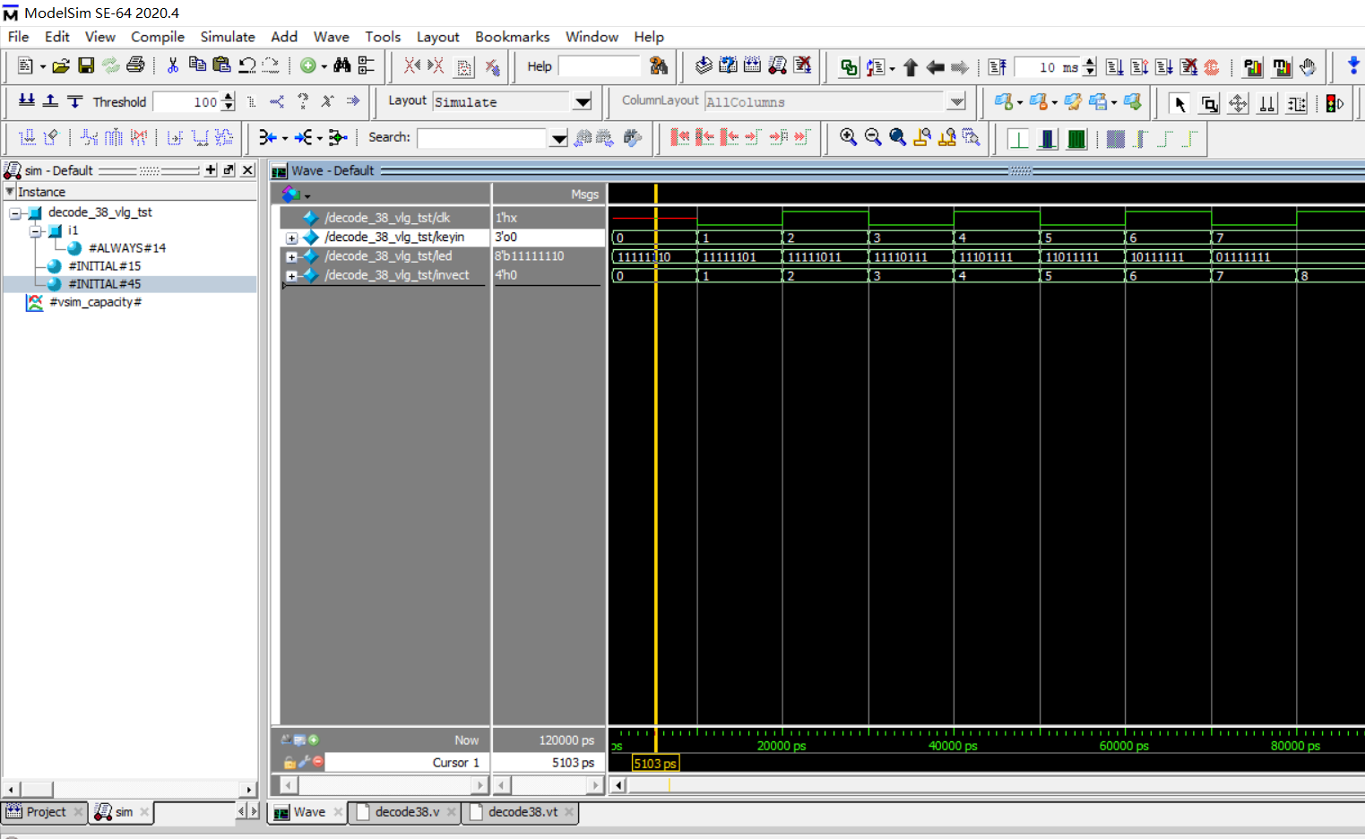Click the Open file folder icon
1365x839 pixels.
tap(61, 65)
